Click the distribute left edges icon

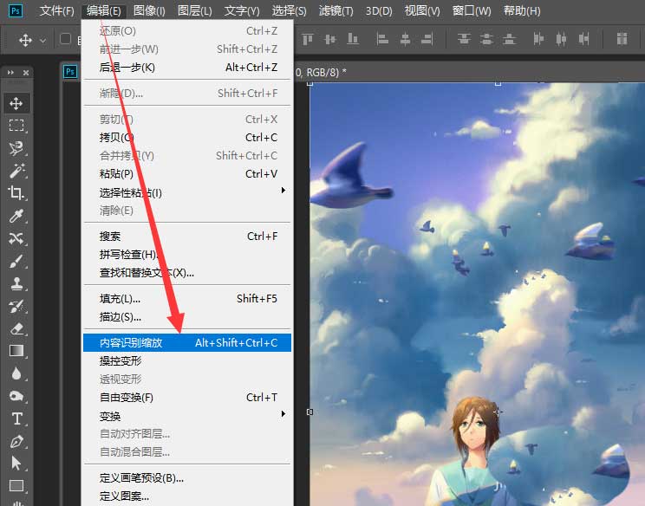pos(538,39)
